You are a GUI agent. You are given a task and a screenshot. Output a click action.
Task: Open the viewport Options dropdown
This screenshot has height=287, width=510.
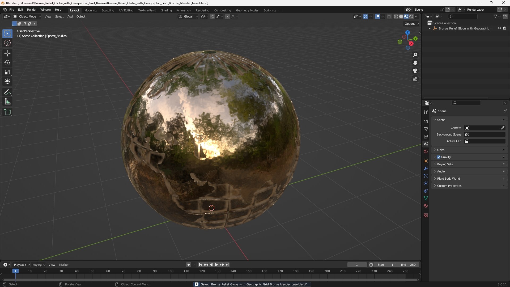(411, 24)
